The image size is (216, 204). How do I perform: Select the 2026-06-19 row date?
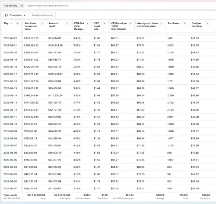click(x=10, y=60)
